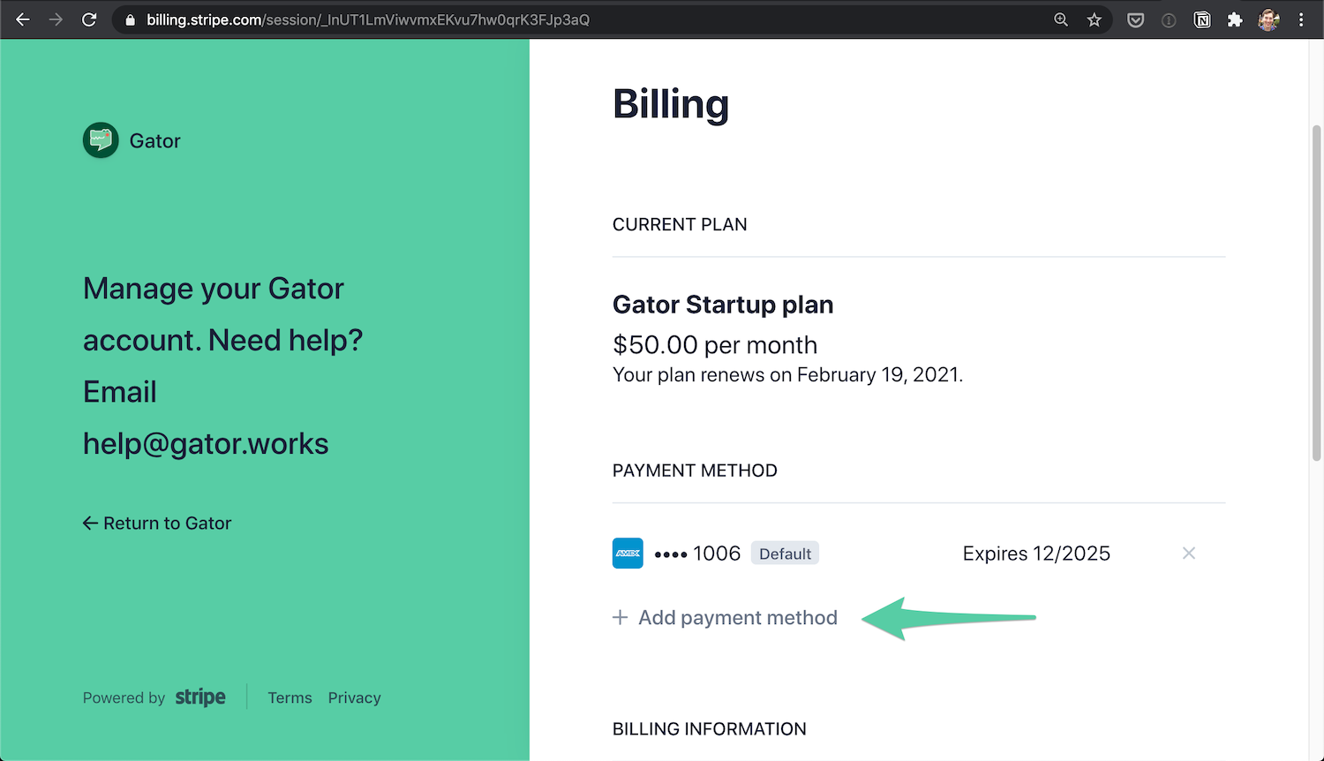Open the Notion extension icon
The height and width of the screenshot is (761, 1324).
[x=1202, y=19]
